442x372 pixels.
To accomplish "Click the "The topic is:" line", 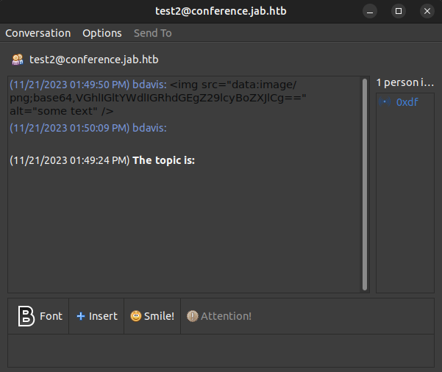I will pyautogui.click(x=163, y=160).
